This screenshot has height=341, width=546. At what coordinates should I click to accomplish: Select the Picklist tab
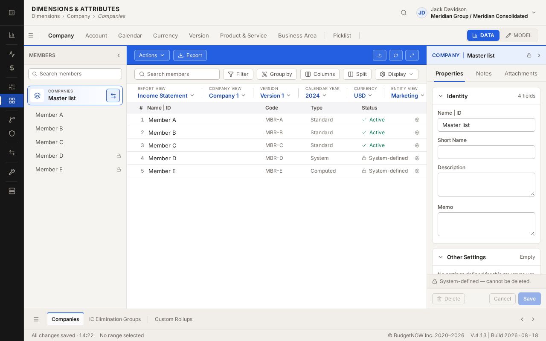342,35
